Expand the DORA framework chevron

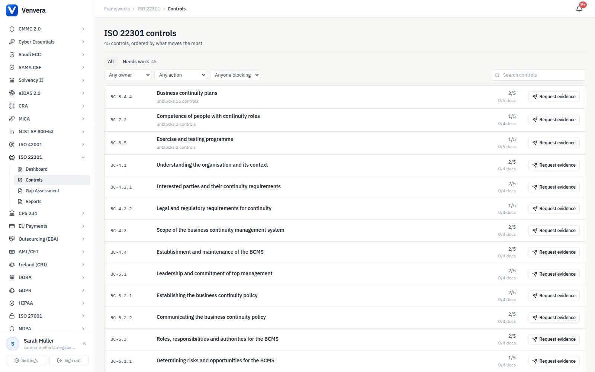tap(83, 278)
